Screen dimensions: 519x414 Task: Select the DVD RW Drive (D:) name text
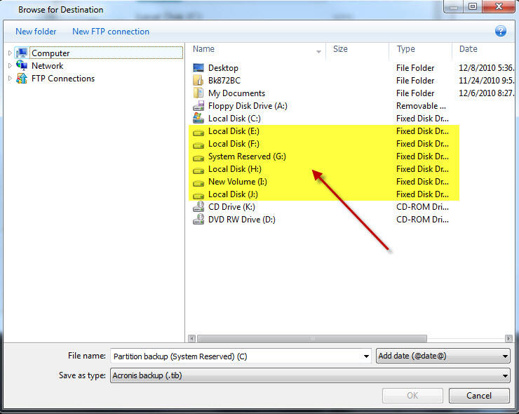click(x=242, y=219)
